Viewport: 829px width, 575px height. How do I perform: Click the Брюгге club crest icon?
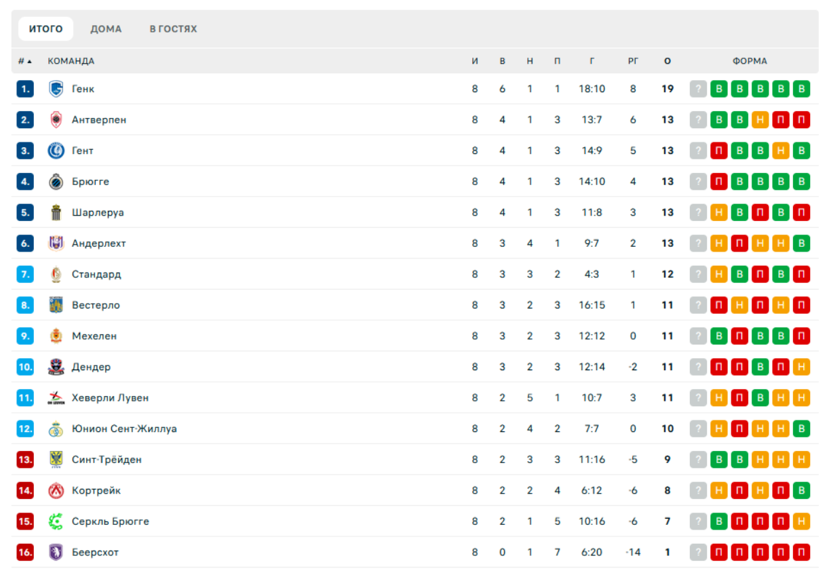56,182
